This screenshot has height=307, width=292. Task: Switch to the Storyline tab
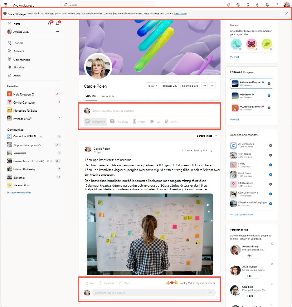[x=90, y=96]
